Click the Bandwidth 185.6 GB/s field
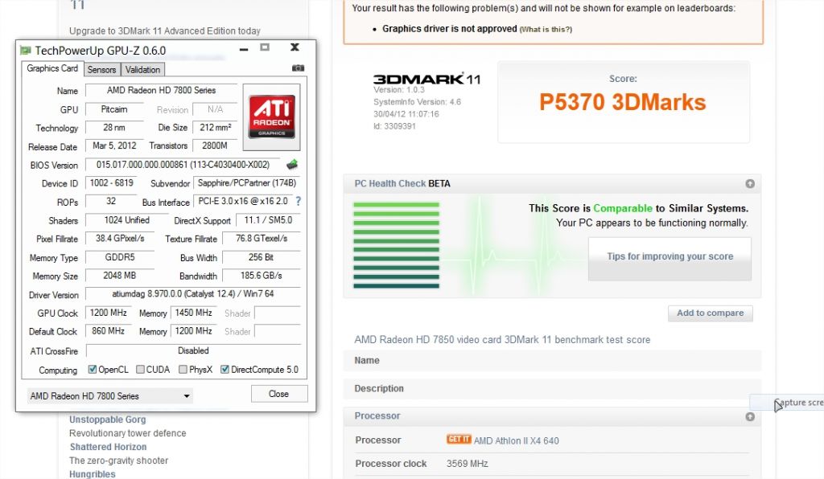This screenshot has height=479, width=824. point(262,276)
